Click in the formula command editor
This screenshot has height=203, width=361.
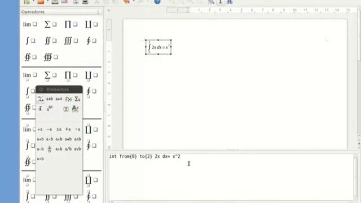[x=231, y=176]
